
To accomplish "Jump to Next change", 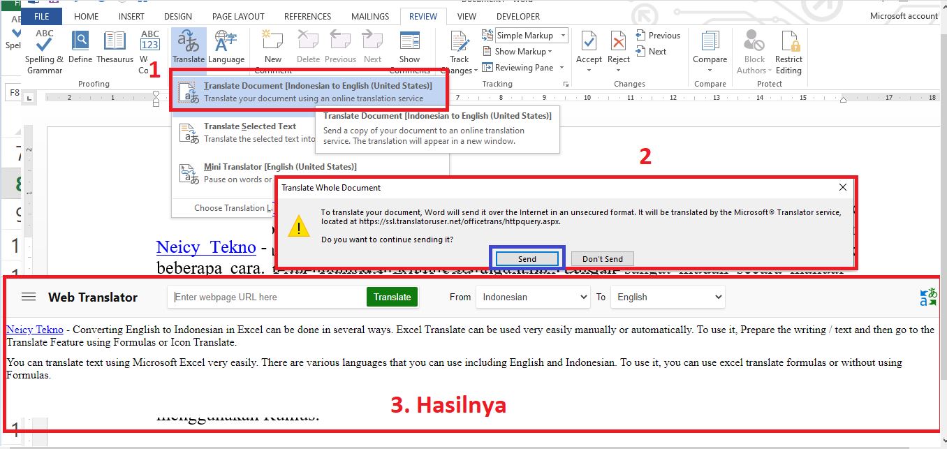I will point(651,51).
